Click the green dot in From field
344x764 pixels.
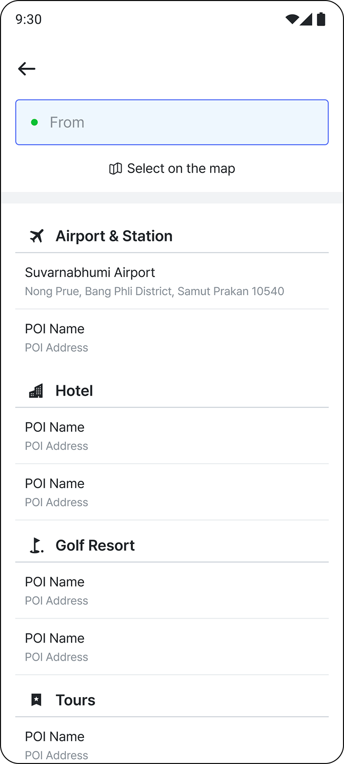click(35, 123)
